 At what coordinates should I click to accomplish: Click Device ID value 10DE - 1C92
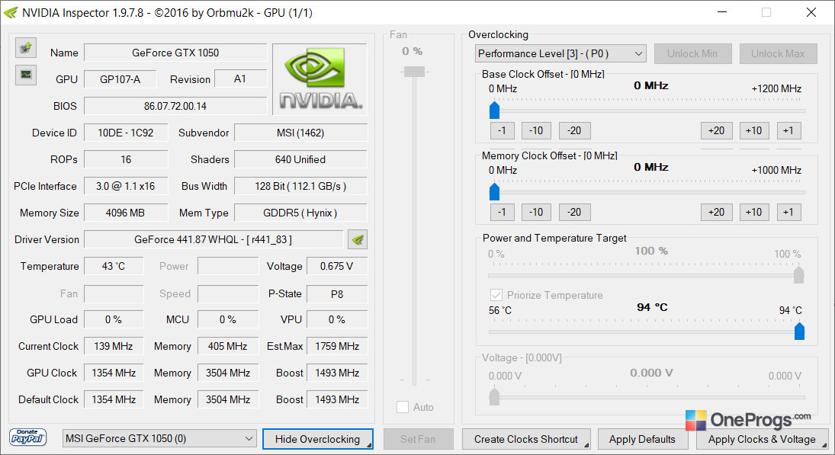pos(126,133)
